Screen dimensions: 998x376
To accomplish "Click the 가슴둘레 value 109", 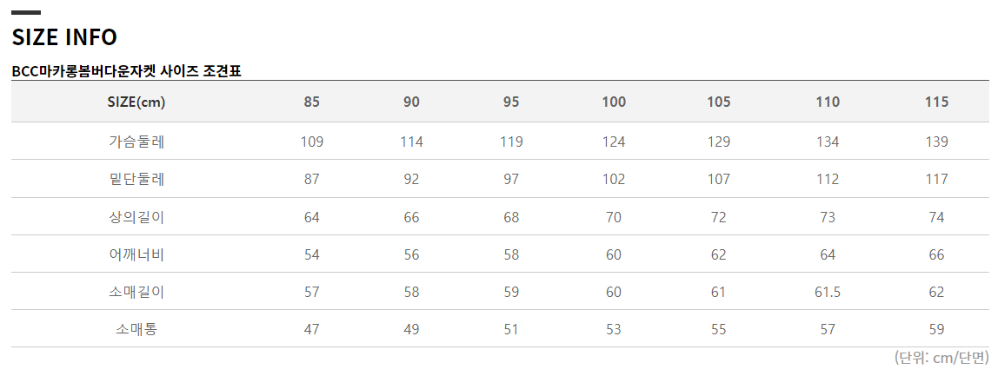I will tap(312, 142).
